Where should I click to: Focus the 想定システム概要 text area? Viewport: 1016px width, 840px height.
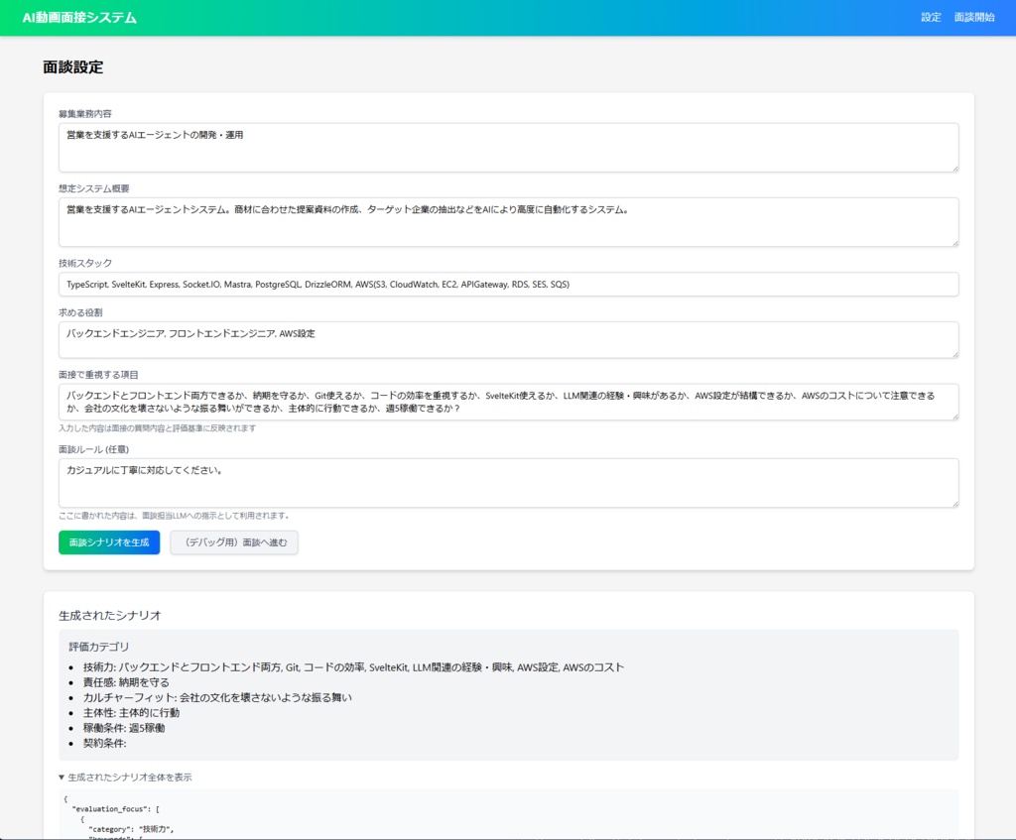508,222
